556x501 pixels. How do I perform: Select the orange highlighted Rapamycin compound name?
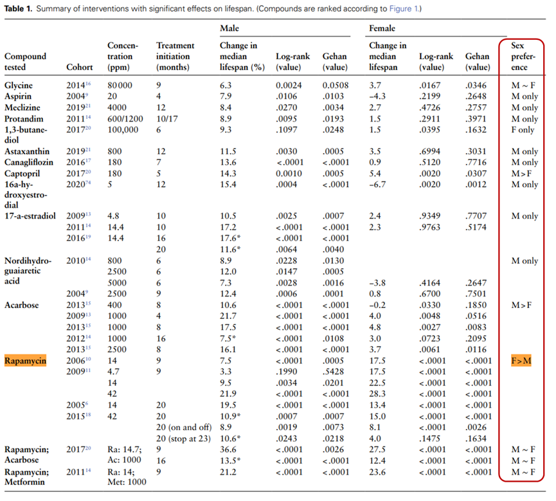(26, 361)
